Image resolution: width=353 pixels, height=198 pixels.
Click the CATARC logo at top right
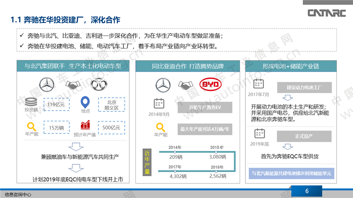click(326, 13)
